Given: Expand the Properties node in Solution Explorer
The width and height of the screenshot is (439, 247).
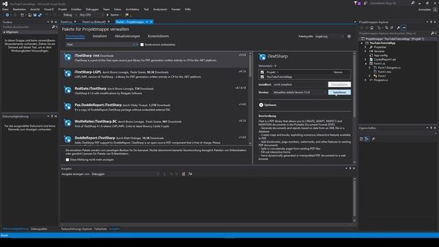Looking at the screenshot, I should tap(366, 47).
